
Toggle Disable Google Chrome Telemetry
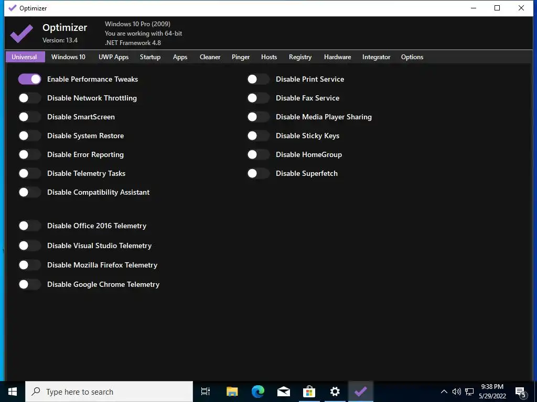[x=29, y=284]
